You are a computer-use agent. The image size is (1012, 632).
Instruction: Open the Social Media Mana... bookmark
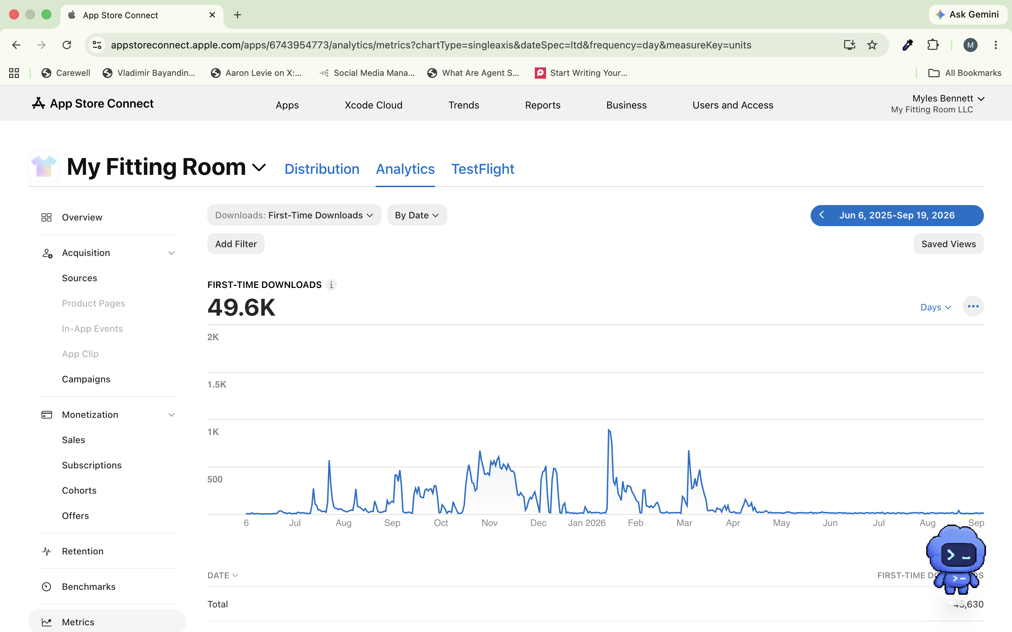[367, 73]
